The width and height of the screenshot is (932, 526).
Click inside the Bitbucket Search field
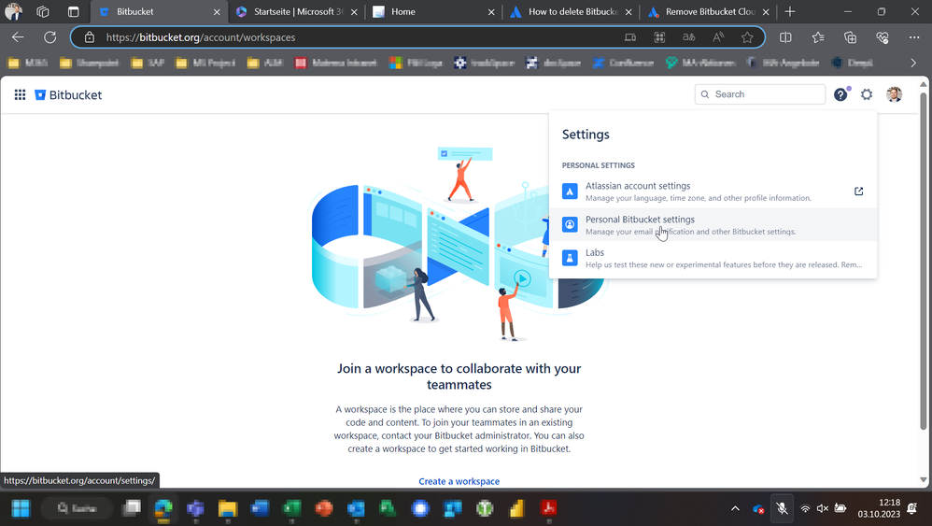click(x=759, y=94)
